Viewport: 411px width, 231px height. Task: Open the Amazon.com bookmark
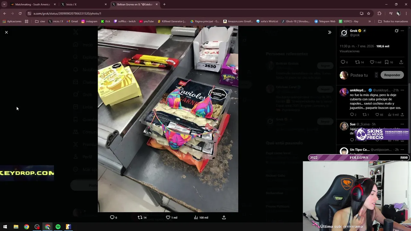(238, 21)
